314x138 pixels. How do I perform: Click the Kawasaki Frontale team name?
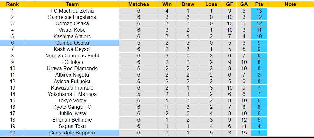pyautogui.click(x=72, y=88)
